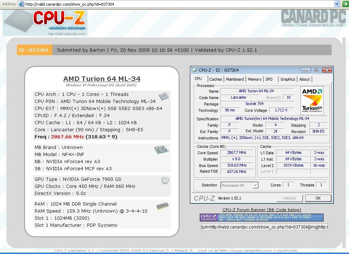The width and height of the screenshot is (349, 254).
Task: Click the Core Speed 2867.7 MHz field
Action: (237, 152)
